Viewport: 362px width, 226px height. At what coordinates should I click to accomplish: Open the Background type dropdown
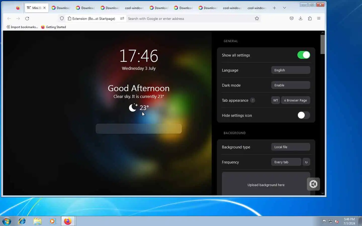pos(291,147)
